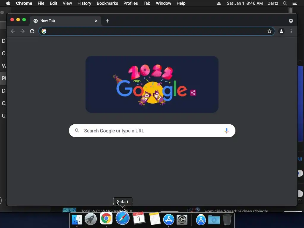This screenshot has height=228, width=304.
Task: Close the New Tab tab
Action: click(96, 21)
